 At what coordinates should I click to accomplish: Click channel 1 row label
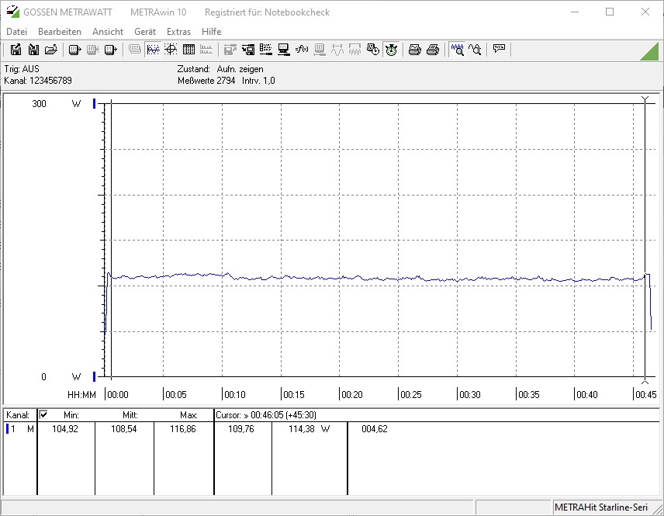coord(20,429)
